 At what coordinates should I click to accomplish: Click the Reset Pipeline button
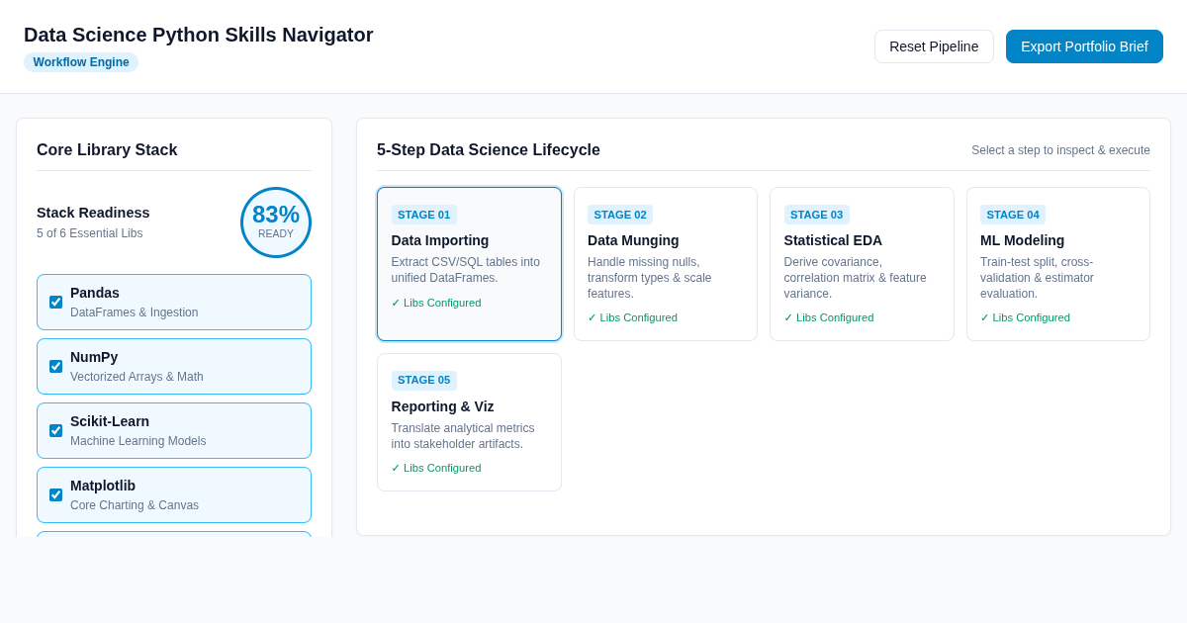pos(934,46)
